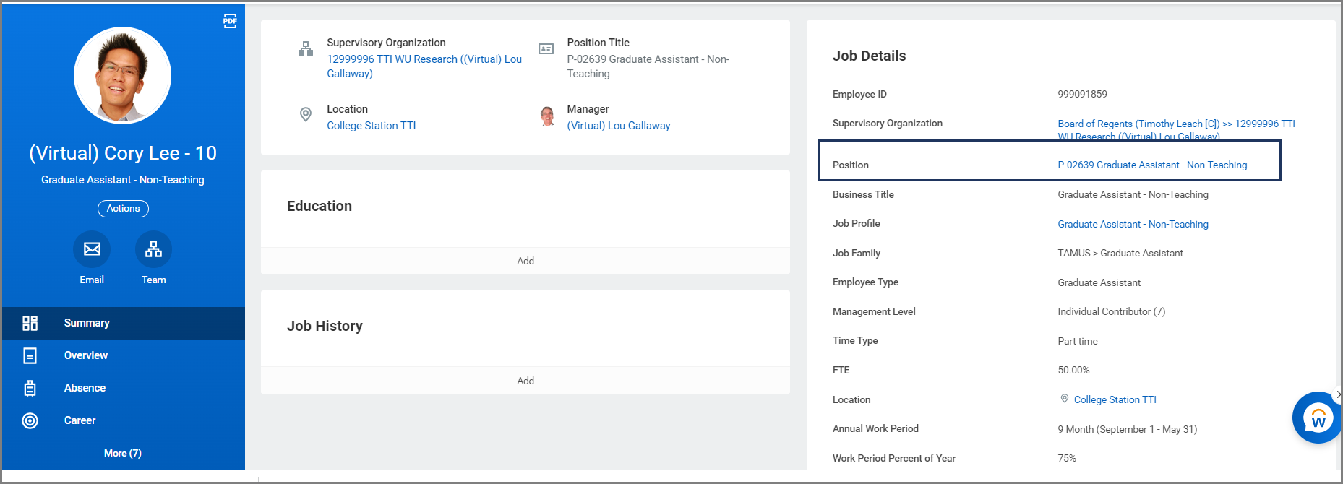
Task: Click the Position Title card icon
Action: [x=546, y=49]
